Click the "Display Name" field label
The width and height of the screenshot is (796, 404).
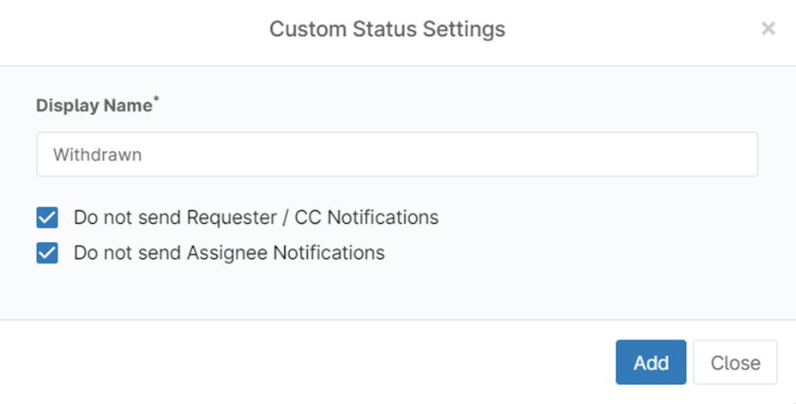click(93, 106)
